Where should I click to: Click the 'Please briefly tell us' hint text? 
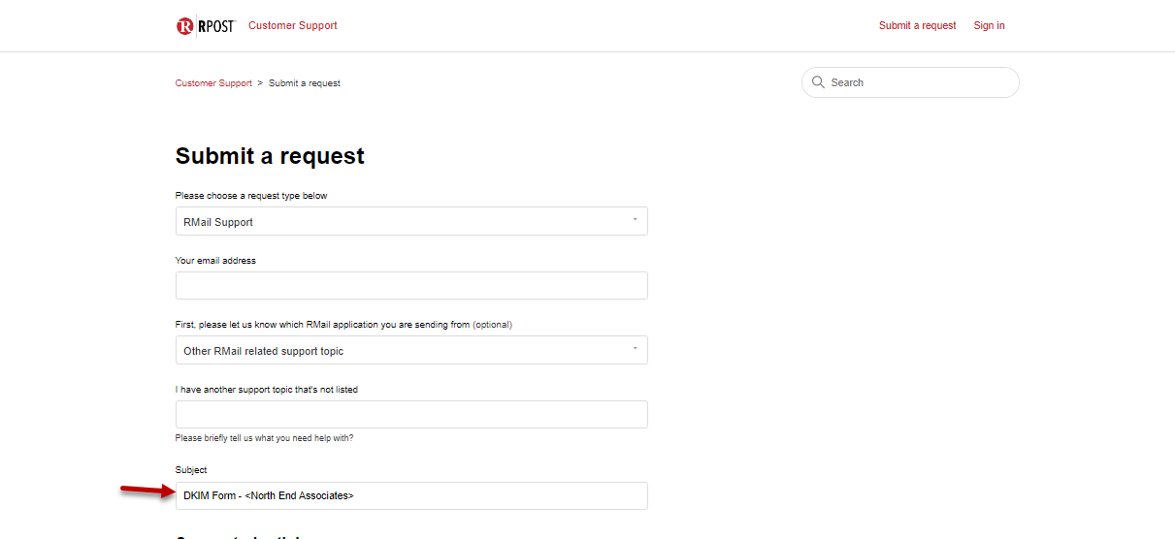(264, 438)
